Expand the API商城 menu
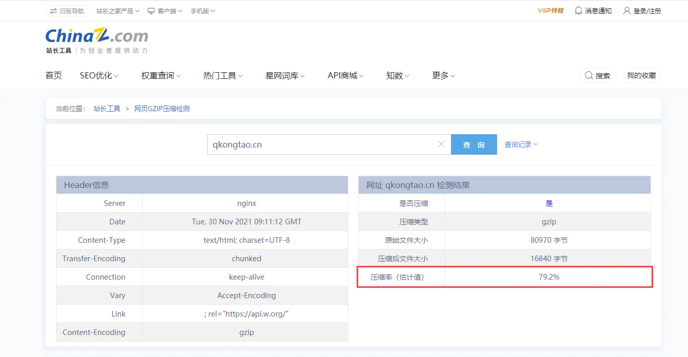 click(346, 75)
